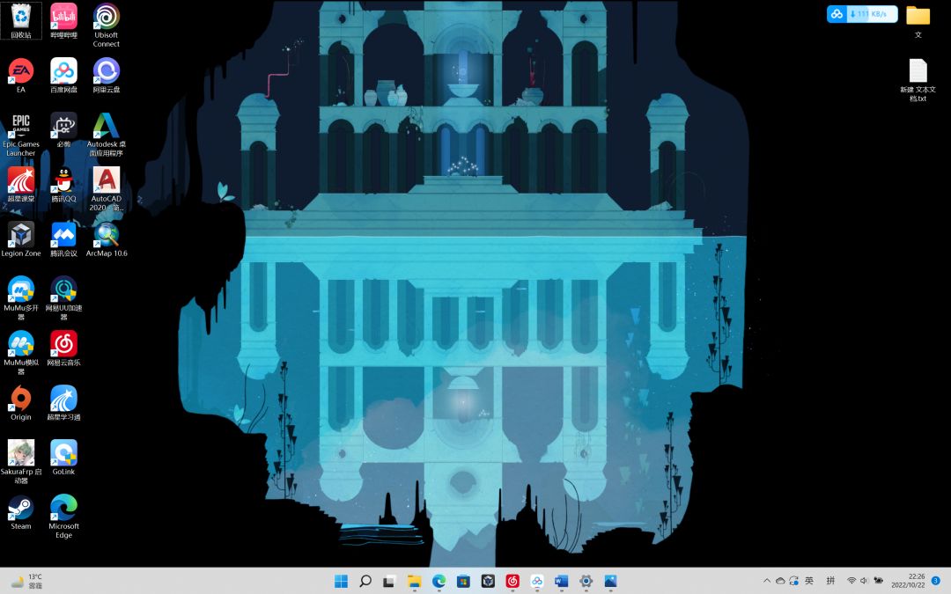This screenshot has height=594, width=951.
Task: Select the 新建 文本文档.txt file
Action: point(918,80)
